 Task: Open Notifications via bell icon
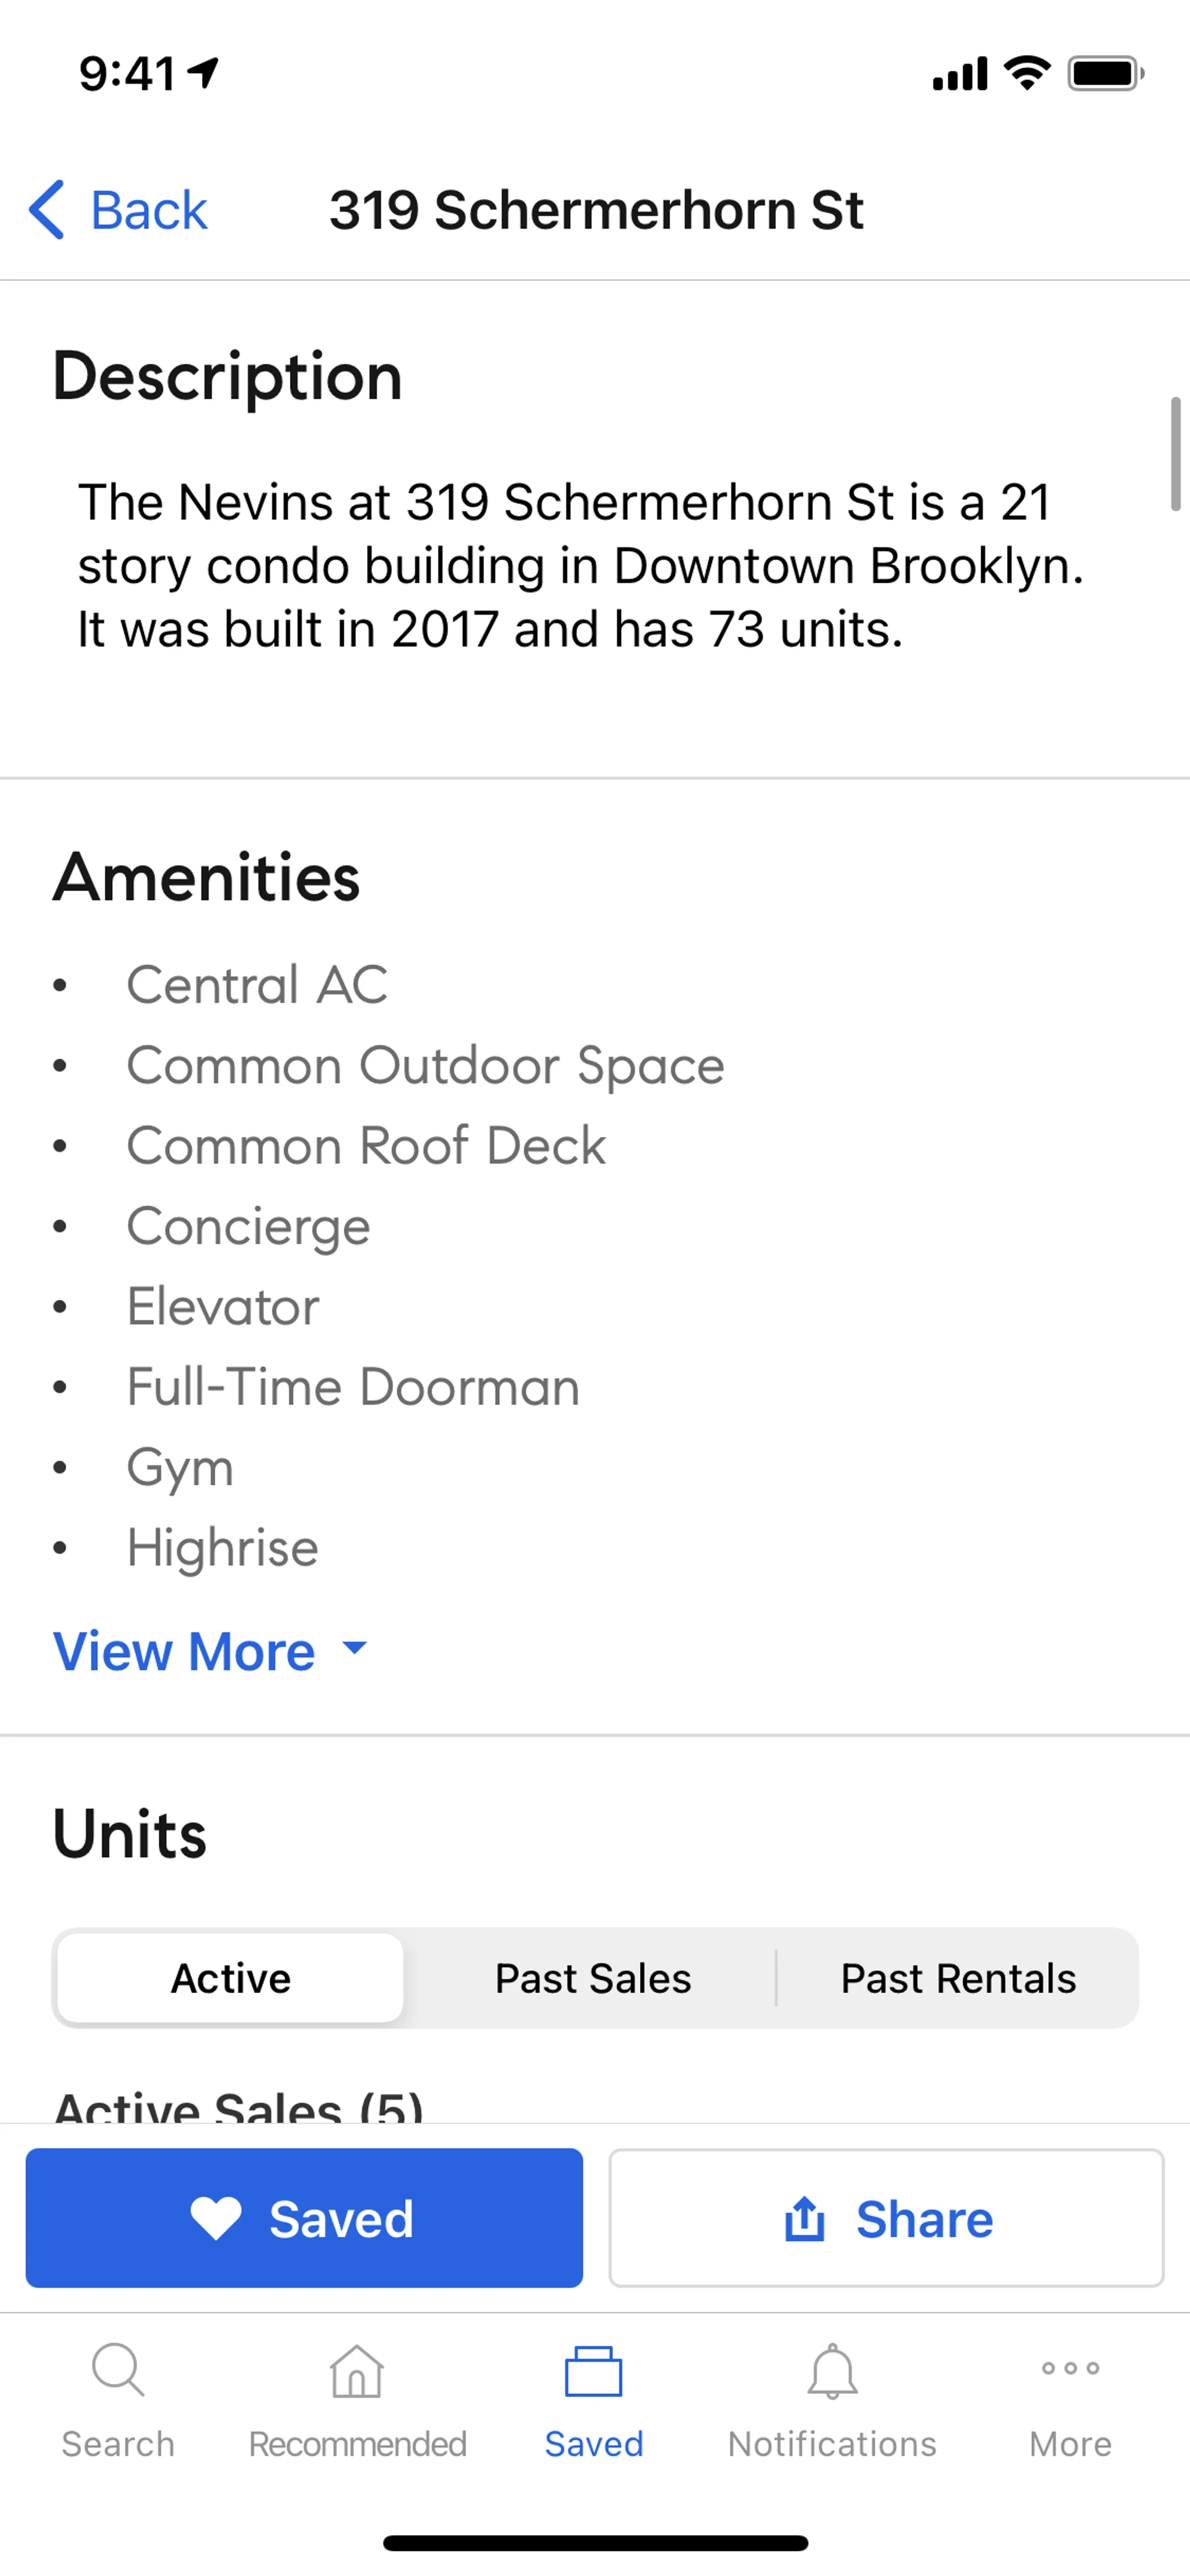point(832,2372)
